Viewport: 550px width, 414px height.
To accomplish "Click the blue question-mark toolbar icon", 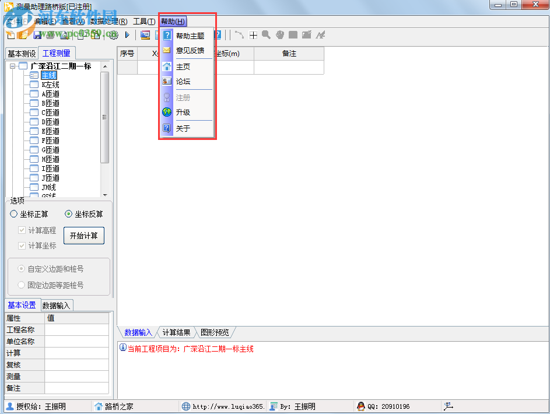I will click(x=218, y=35).
